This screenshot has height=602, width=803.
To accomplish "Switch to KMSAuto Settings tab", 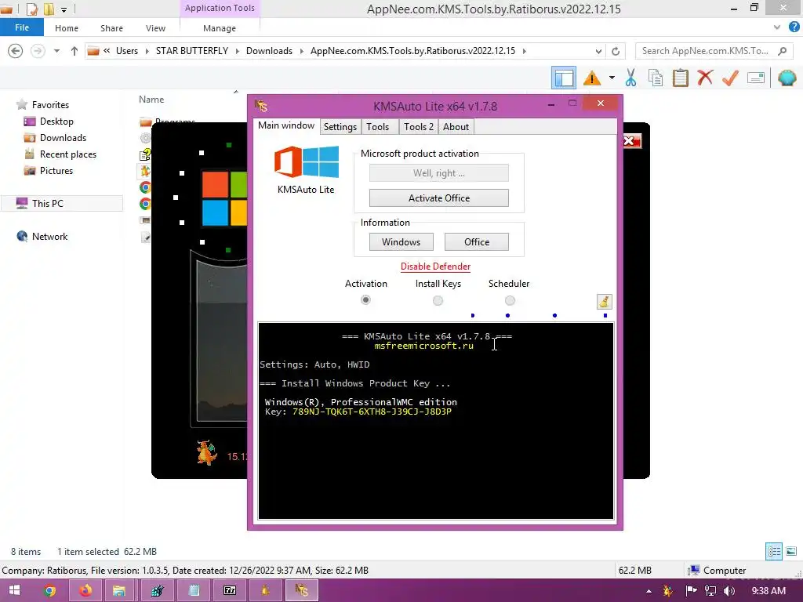I will (x=340, y=127).
